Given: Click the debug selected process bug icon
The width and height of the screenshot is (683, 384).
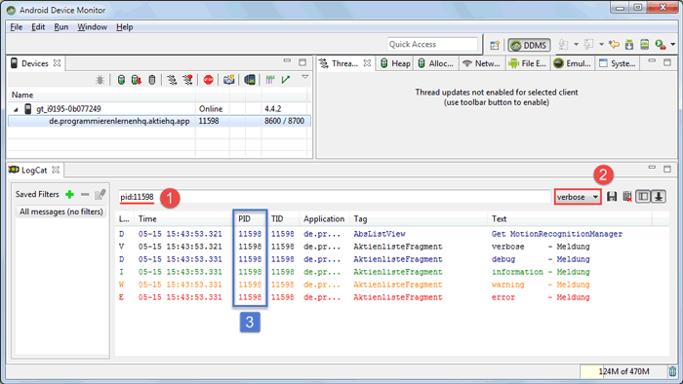Looking at the screenshot, I should [100, 80].
